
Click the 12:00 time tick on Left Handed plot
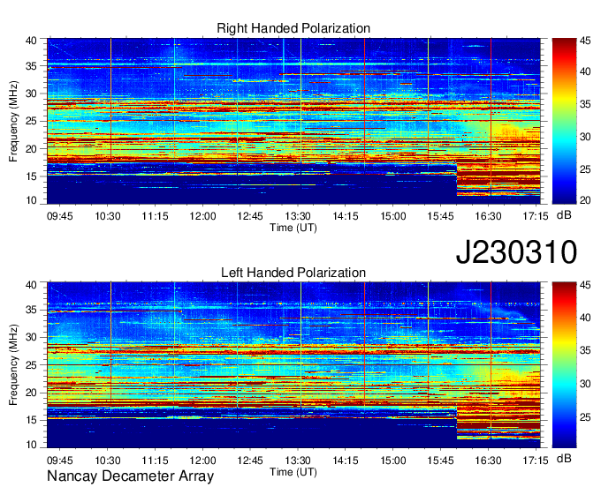coord(202,461)
